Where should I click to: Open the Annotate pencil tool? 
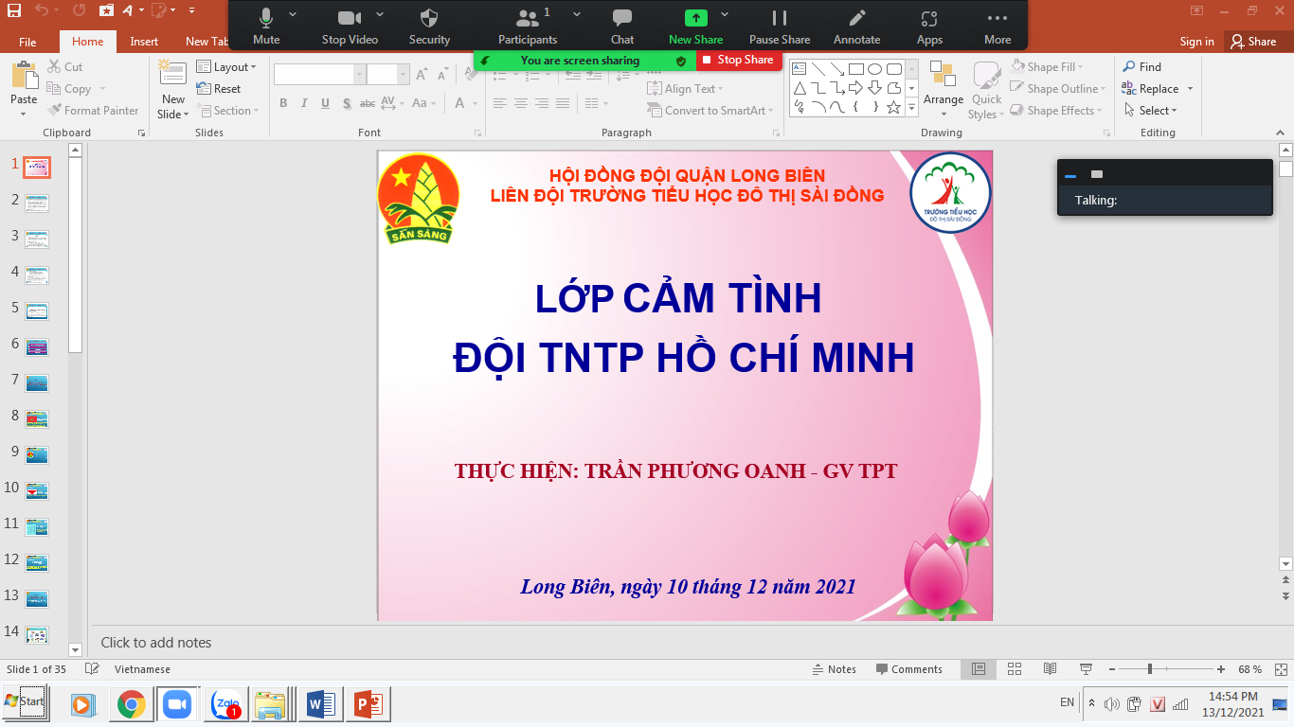click(856, 19)
